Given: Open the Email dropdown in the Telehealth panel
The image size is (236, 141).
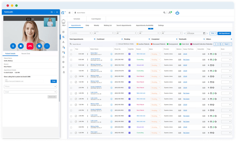Looking at the screenshot, I should click(30, 92).
